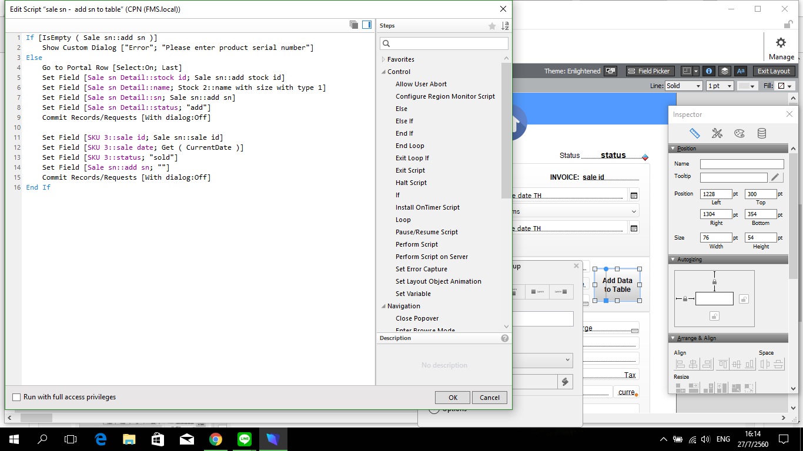Screen dimensions: 803x451
Task: Click OK to save the script
Action: click(453, 398)
